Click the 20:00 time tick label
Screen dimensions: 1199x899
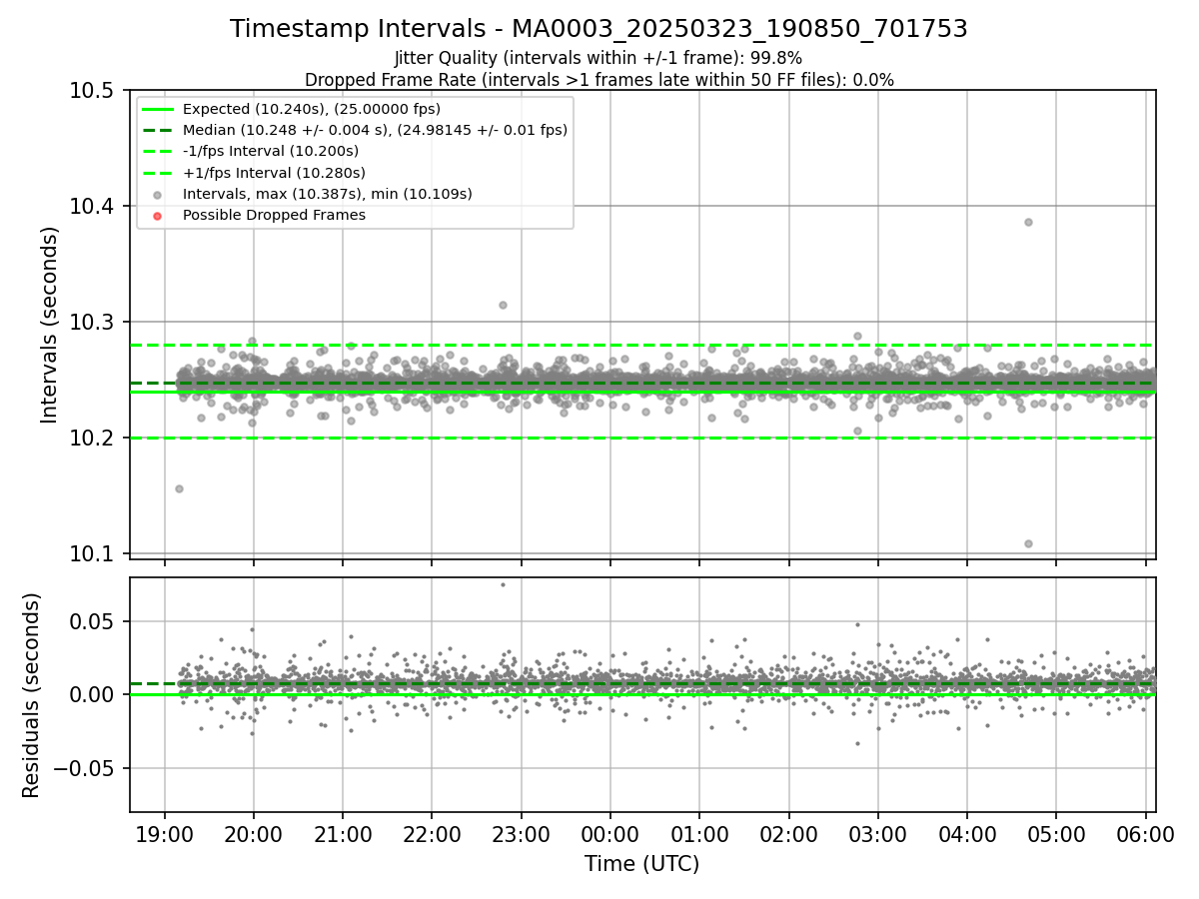(x=254, y=833)
